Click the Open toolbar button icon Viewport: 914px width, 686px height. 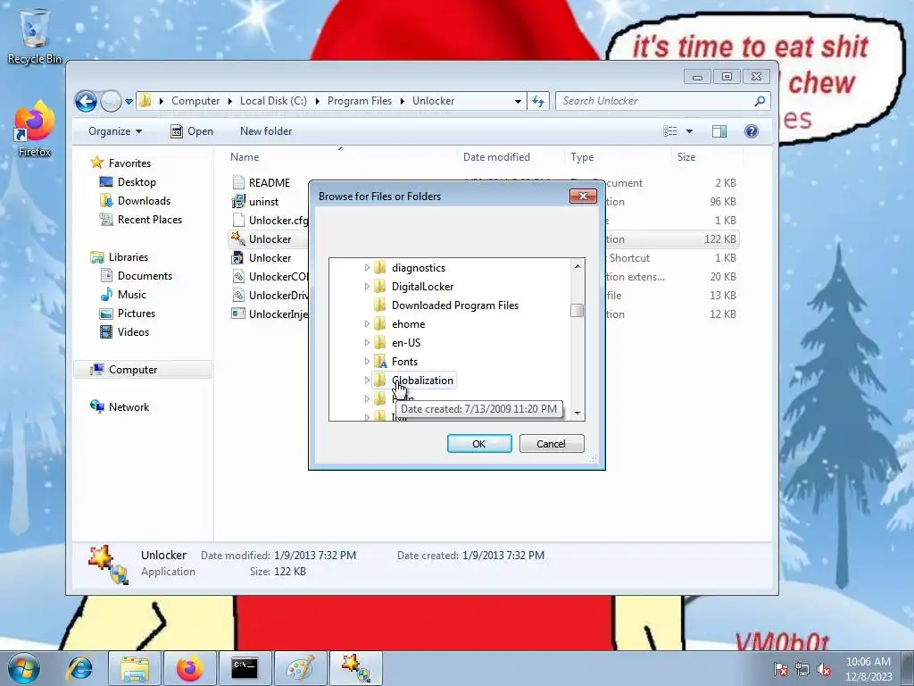coord(177,131)
